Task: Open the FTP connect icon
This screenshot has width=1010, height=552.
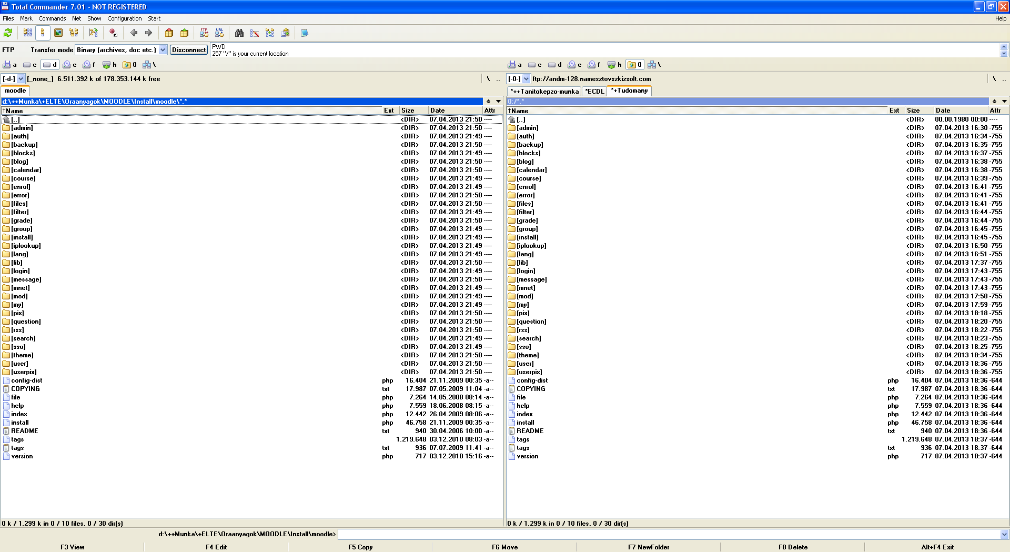Action: [204, 33]
